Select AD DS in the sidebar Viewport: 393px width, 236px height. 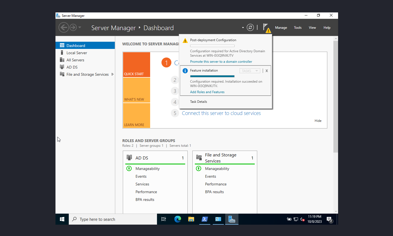point(85,67)
